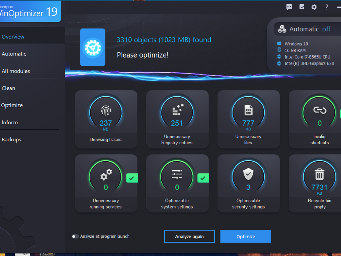This screenshot has height=256, width=341.
Task: Click the Automatic propeller icon
Action: pos(282,29)
